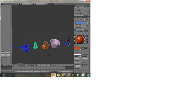Select the flat plane material preview shape
Viewport: 180px width, 112px height.
click(87, 36)
